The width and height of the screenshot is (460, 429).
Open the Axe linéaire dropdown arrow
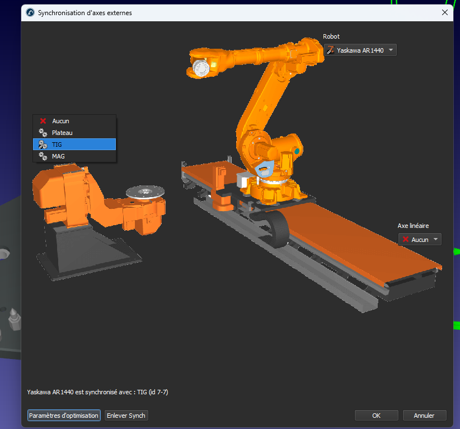tap(435, 239)
